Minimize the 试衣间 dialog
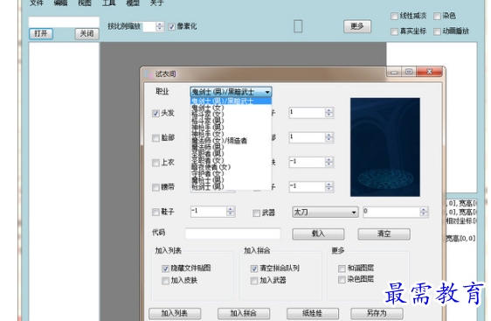The height and width of the screenshot is (321, 491). click(394, 72)
